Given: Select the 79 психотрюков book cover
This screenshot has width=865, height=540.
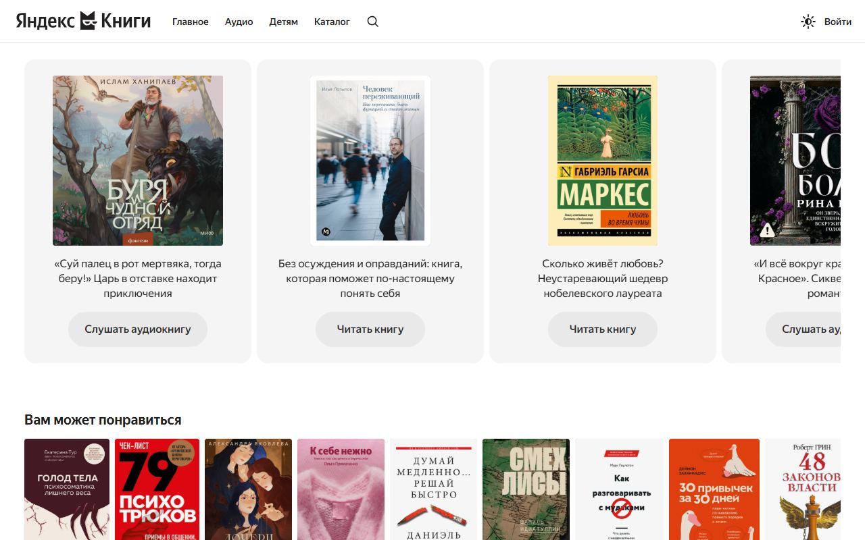Looking at the screenshot, I should click(x=157, y=489).
